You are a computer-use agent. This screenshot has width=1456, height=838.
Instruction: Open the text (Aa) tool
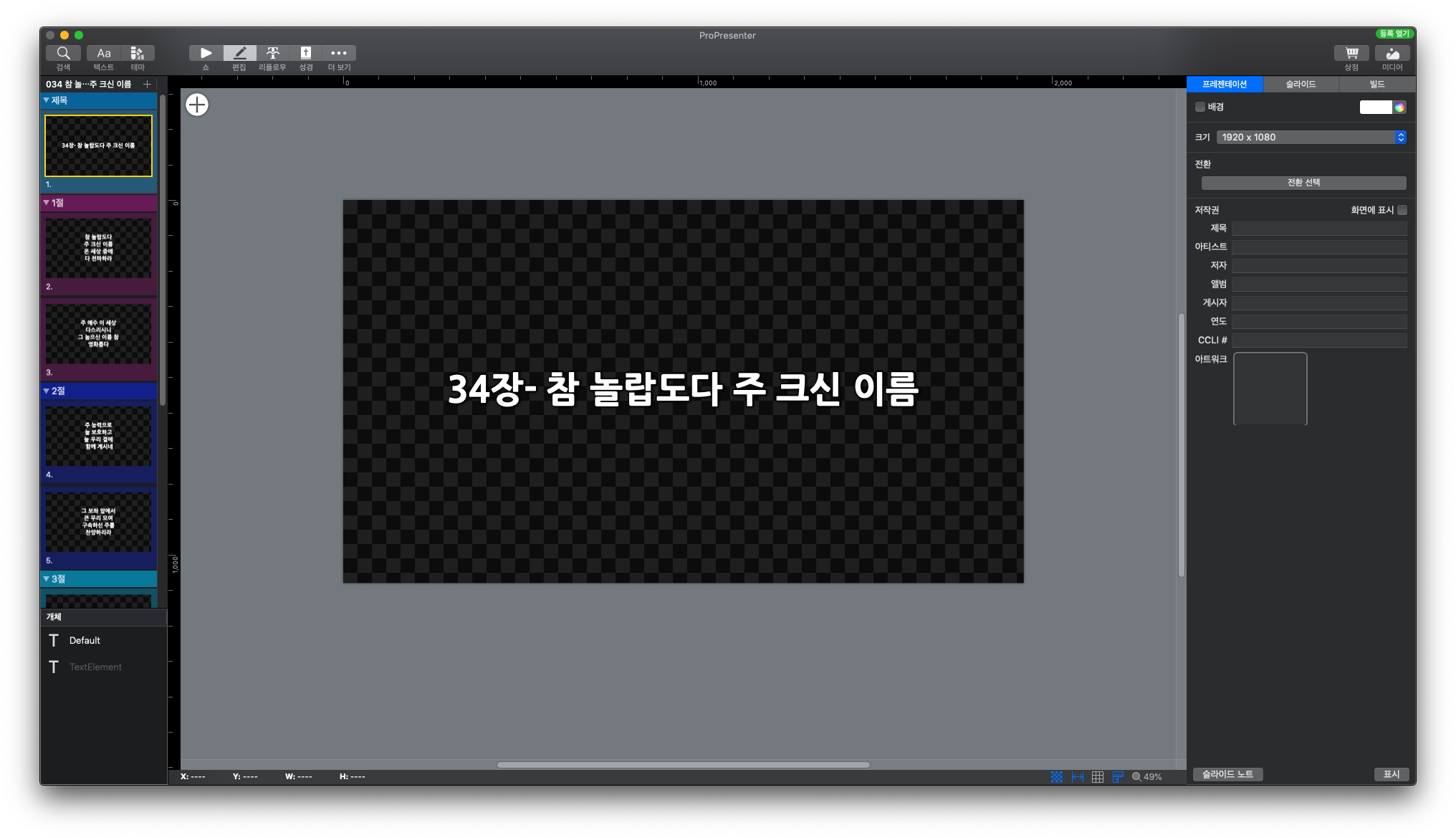pyautogui.click(x=104, y=53)
